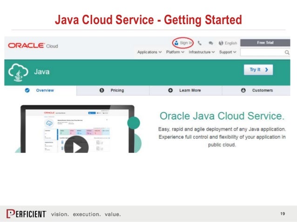Select the English language globe icon
The height and width of the screenshot is (222, 297).
click(221, 43)
